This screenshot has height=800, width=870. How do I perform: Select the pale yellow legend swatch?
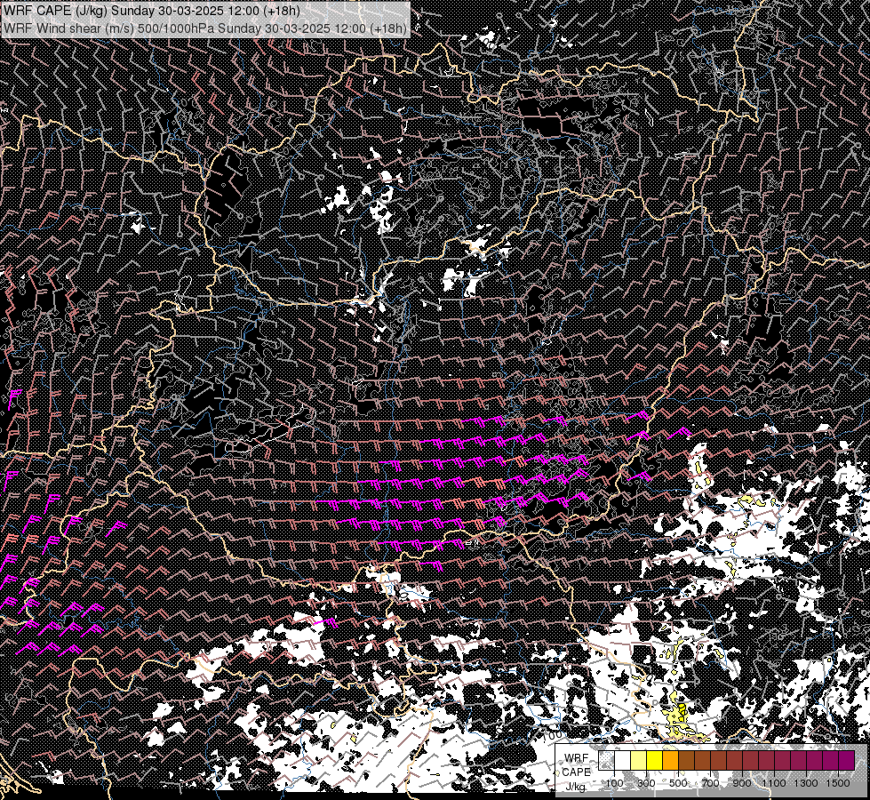[x=639, y=761]
